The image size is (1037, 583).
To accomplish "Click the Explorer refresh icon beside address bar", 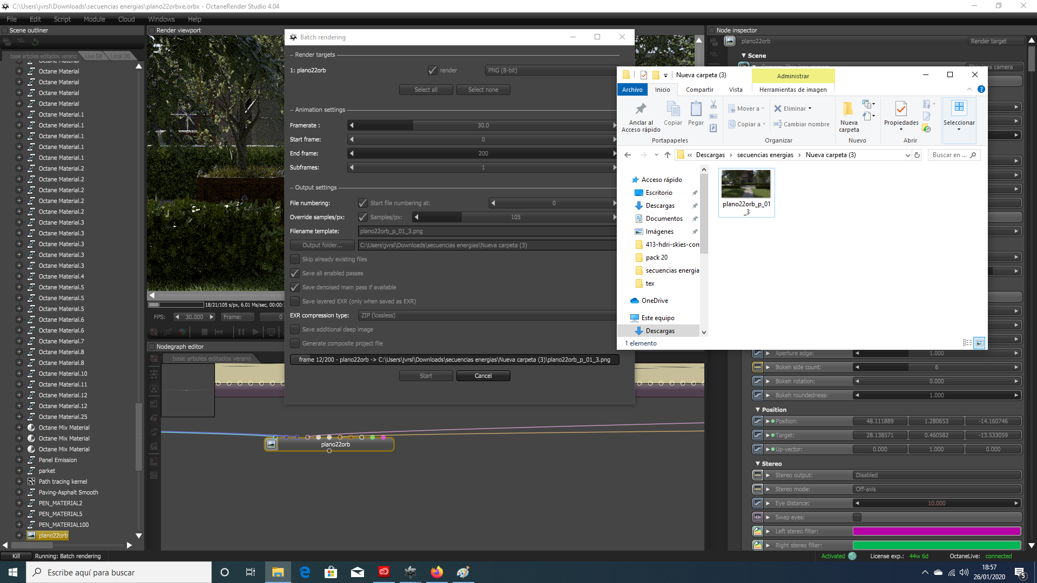I will click(x=917, y=155).
